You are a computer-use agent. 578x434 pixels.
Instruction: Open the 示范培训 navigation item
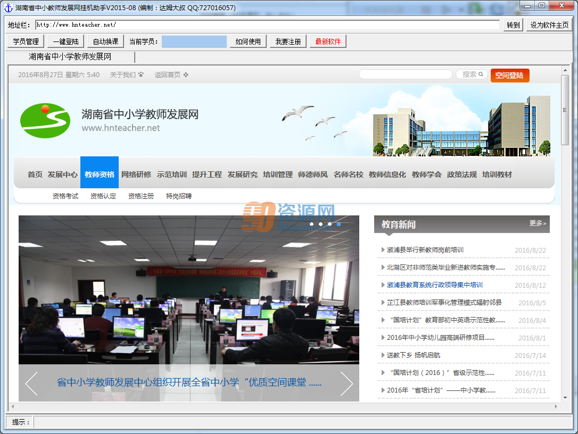tap(172, 174)
